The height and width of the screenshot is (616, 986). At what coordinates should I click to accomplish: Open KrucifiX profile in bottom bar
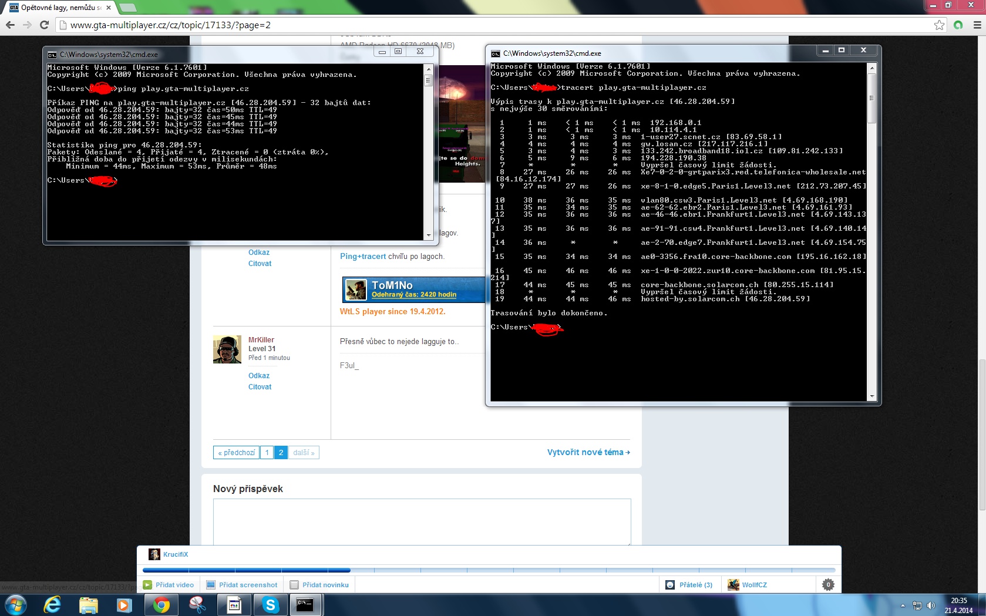(x=176, y=554)
